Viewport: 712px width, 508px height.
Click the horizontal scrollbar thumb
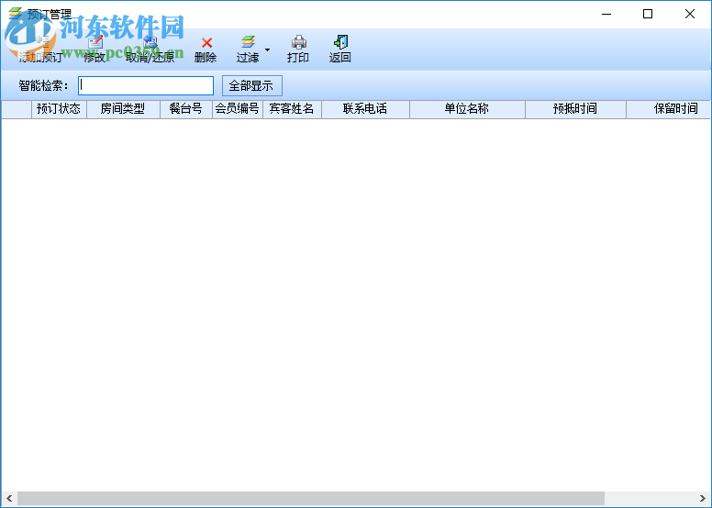[x=311, y=498]
